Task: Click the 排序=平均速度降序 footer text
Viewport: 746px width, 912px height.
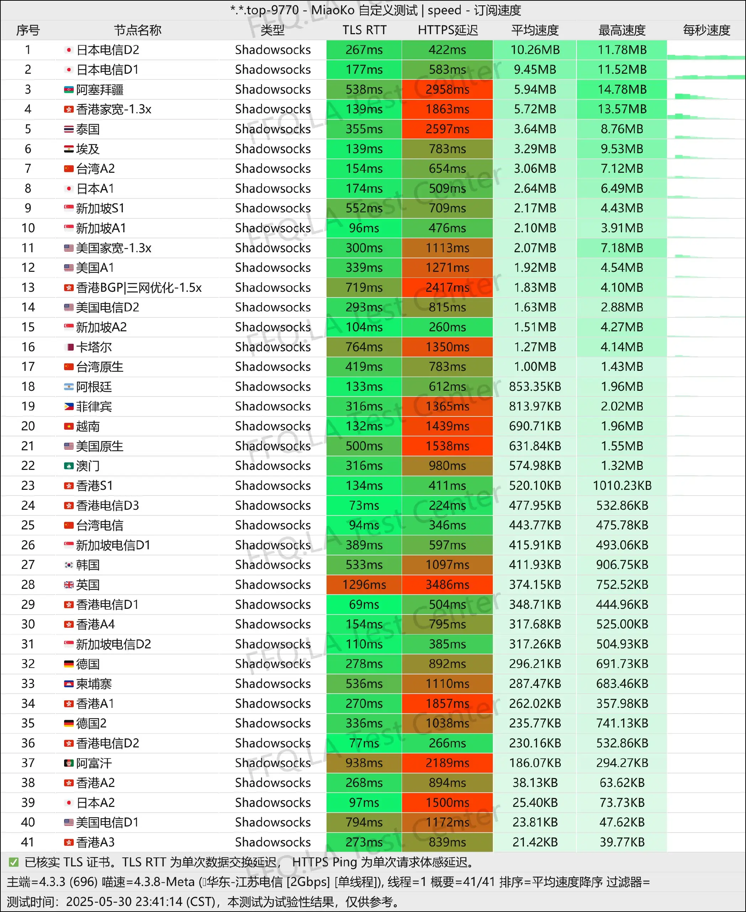Action: pyautogui.click(x=551, y=882)
